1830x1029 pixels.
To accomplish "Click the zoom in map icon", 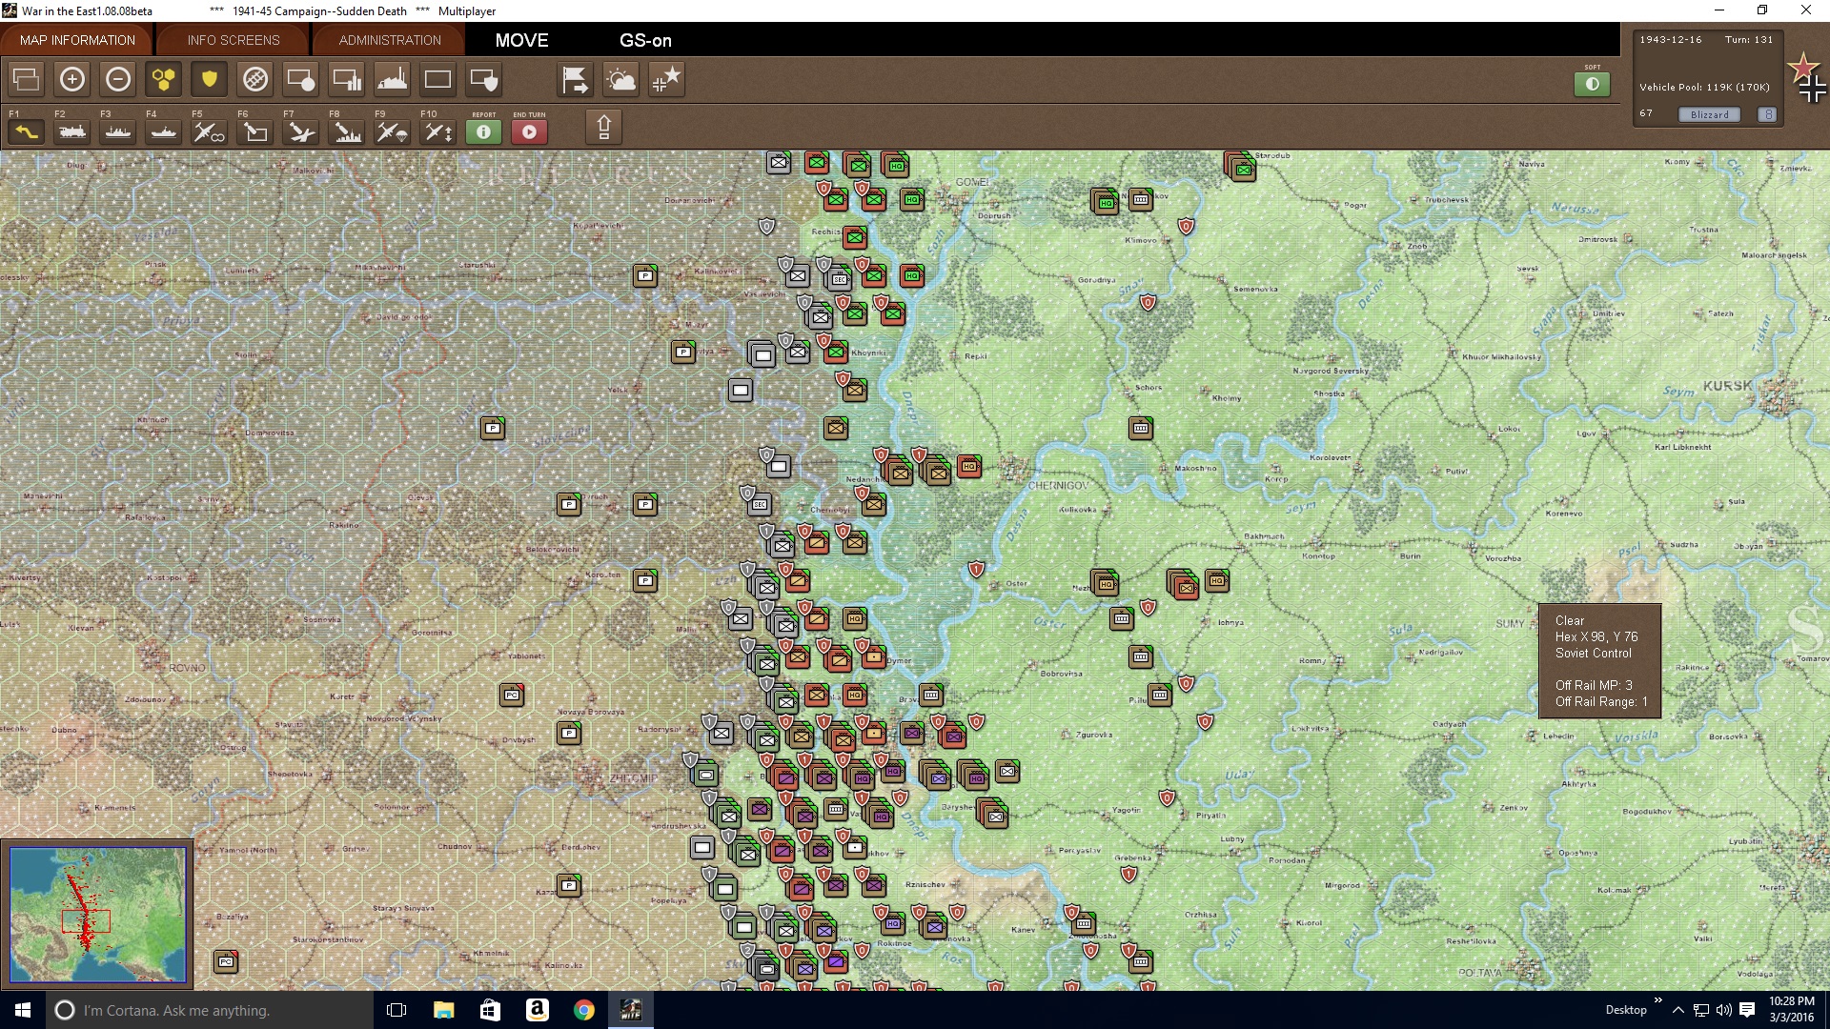I will pyautogui.click(x=72, y=79).
